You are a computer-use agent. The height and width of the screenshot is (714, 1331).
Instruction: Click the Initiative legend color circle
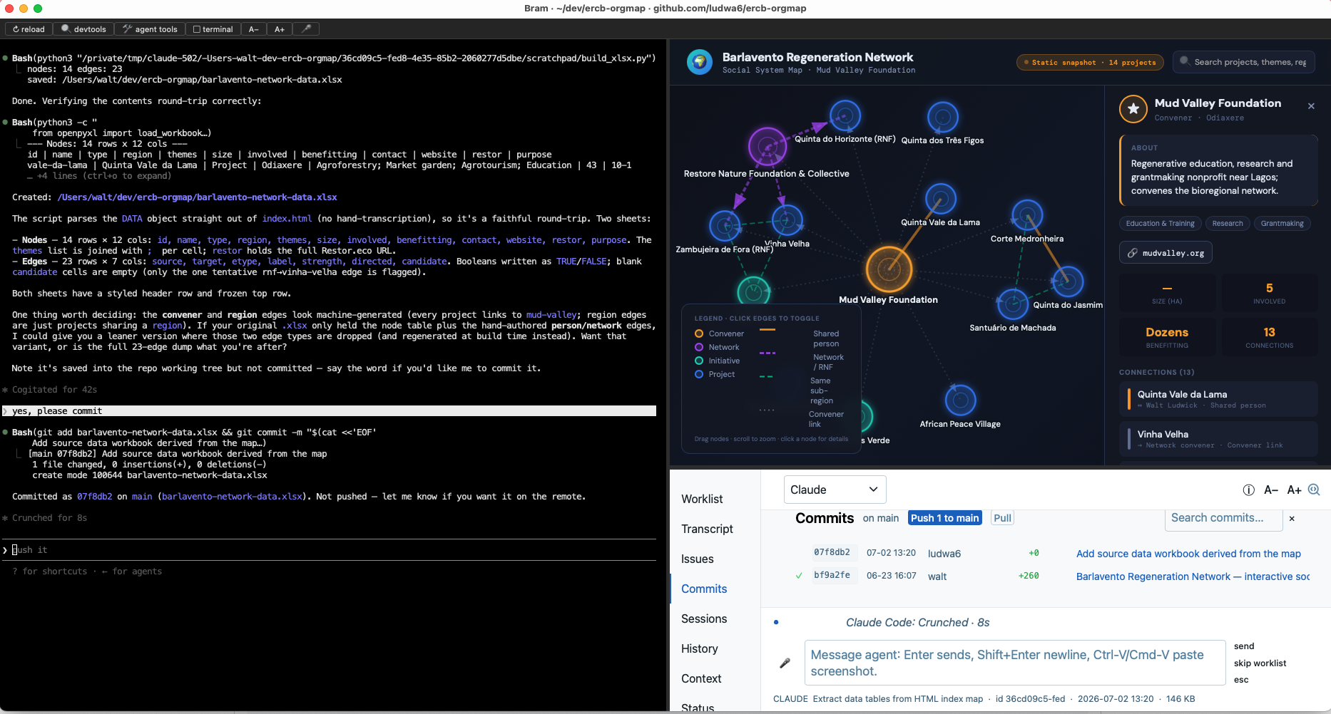coord(699,361)
